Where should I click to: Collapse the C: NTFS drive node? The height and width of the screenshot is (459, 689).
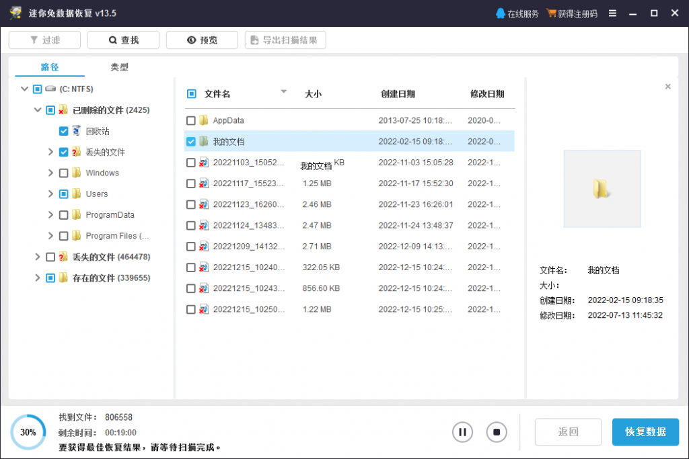pyautogui.click(x=25, y=89)
